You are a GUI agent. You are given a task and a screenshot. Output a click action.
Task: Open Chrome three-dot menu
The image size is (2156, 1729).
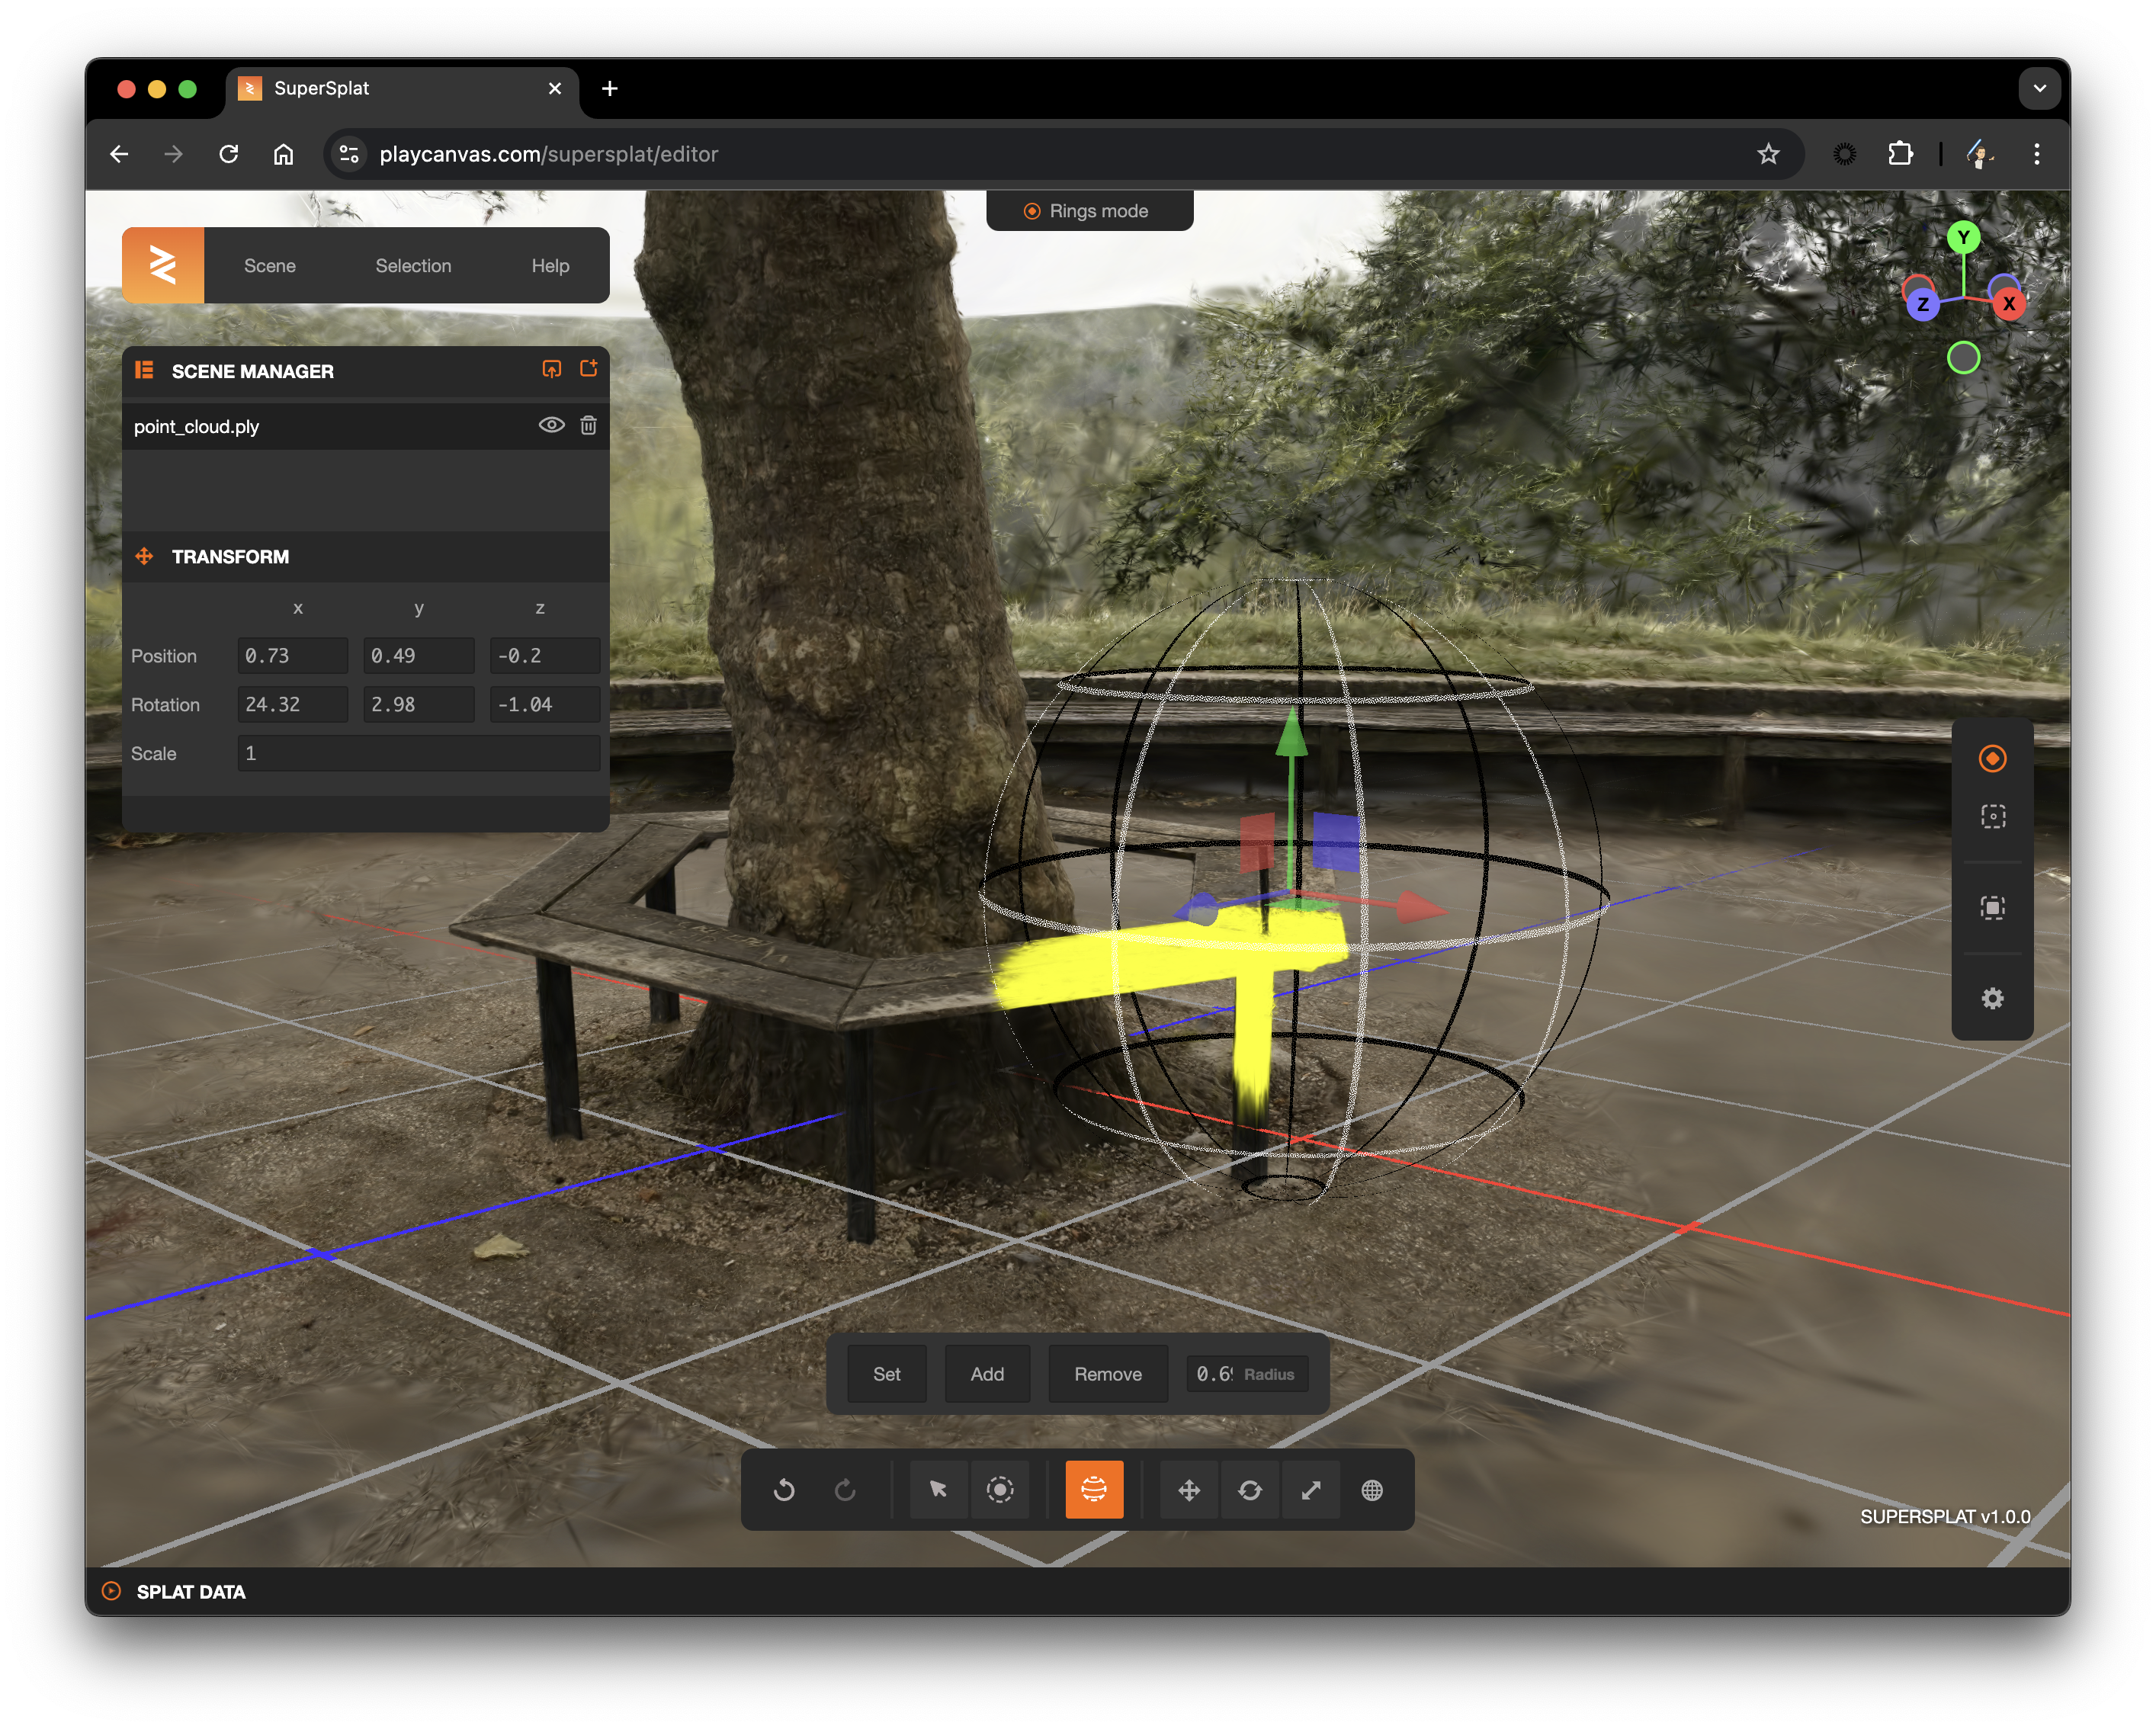[2036, 154]
